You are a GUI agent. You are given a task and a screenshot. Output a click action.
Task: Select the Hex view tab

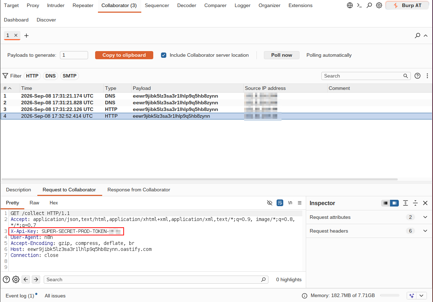54,203
